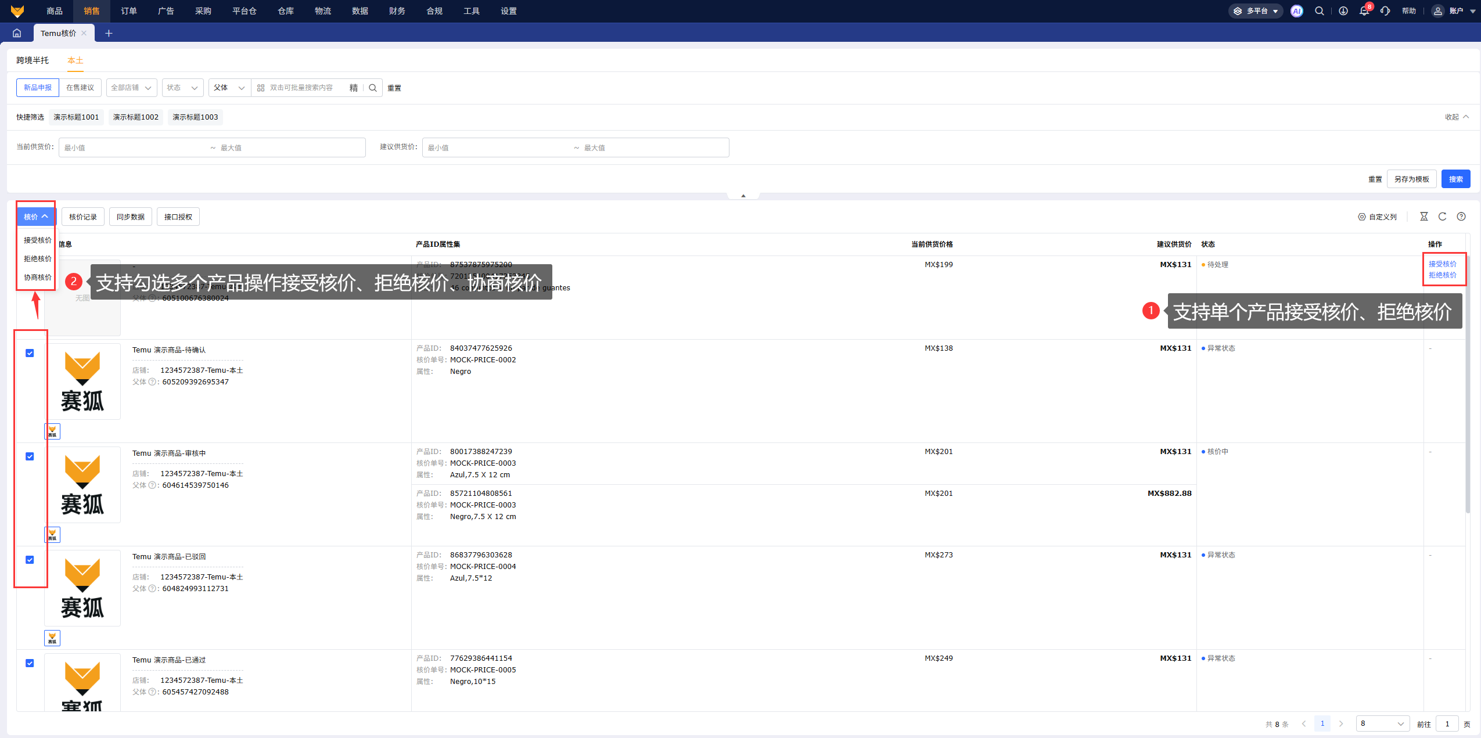Open the 订单 top menu
Image resolution: width=1481 pixels, height=738 pixels.
(129, 11)
